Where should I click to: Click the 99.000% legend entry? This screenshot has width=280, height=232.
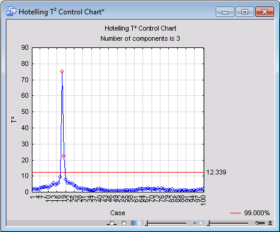coord(250,213)
